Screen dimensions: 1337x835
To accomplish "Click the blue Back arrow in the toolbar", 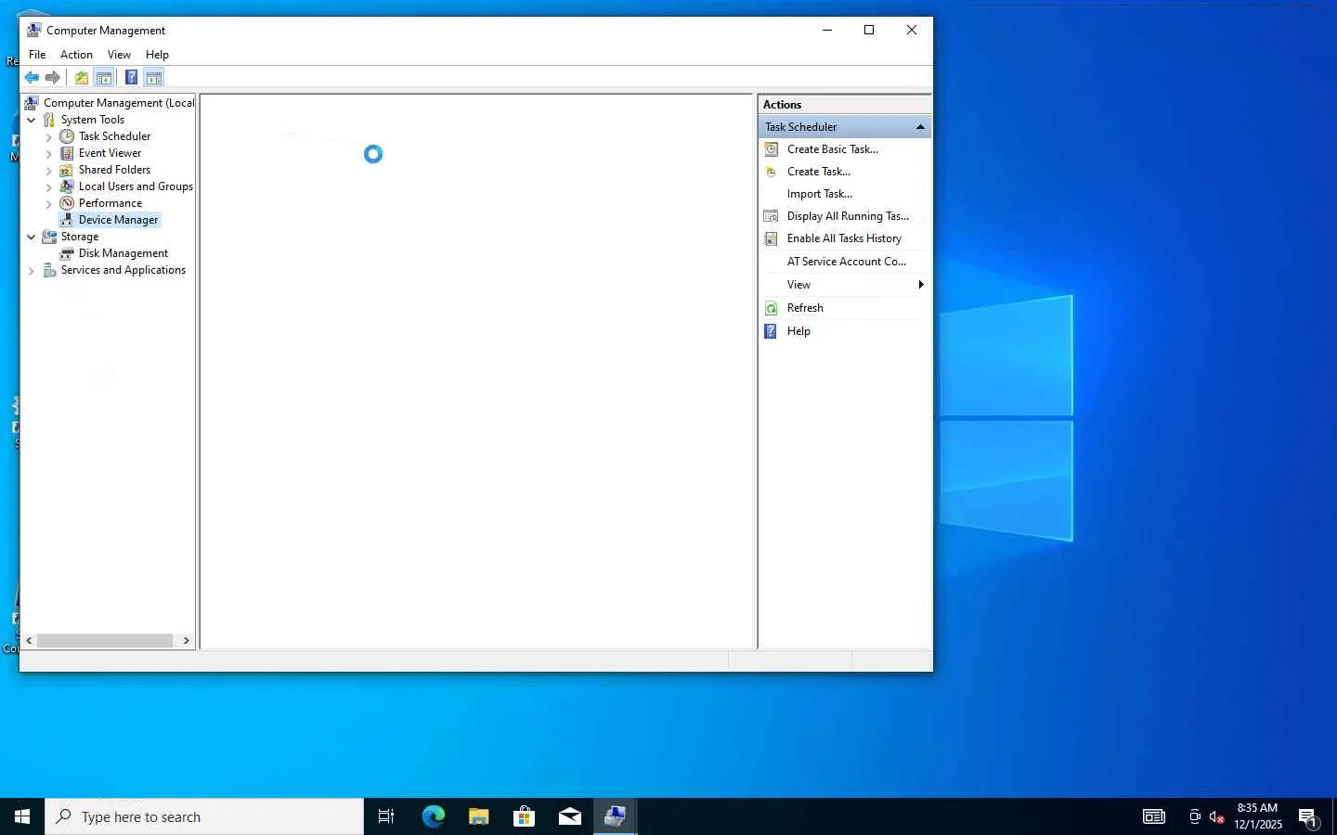I will tap(32, 78).
